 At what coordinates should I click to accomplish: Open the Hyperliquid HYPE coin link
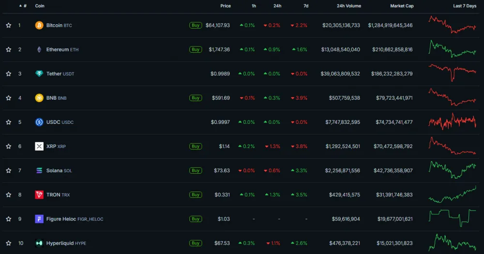(66, 243)
